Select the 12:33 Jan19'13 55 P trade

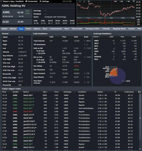click(70, 131)
